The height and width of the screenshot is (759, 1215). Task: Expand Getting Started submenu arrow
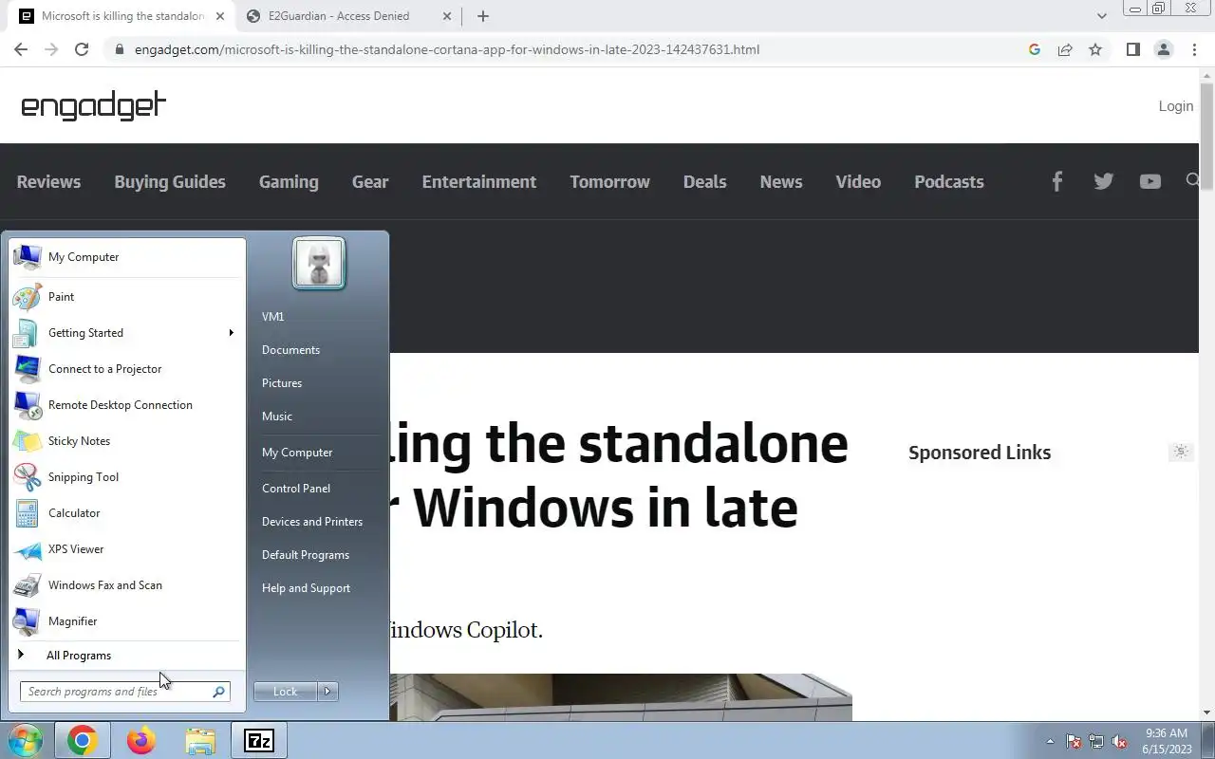[231, 333]
